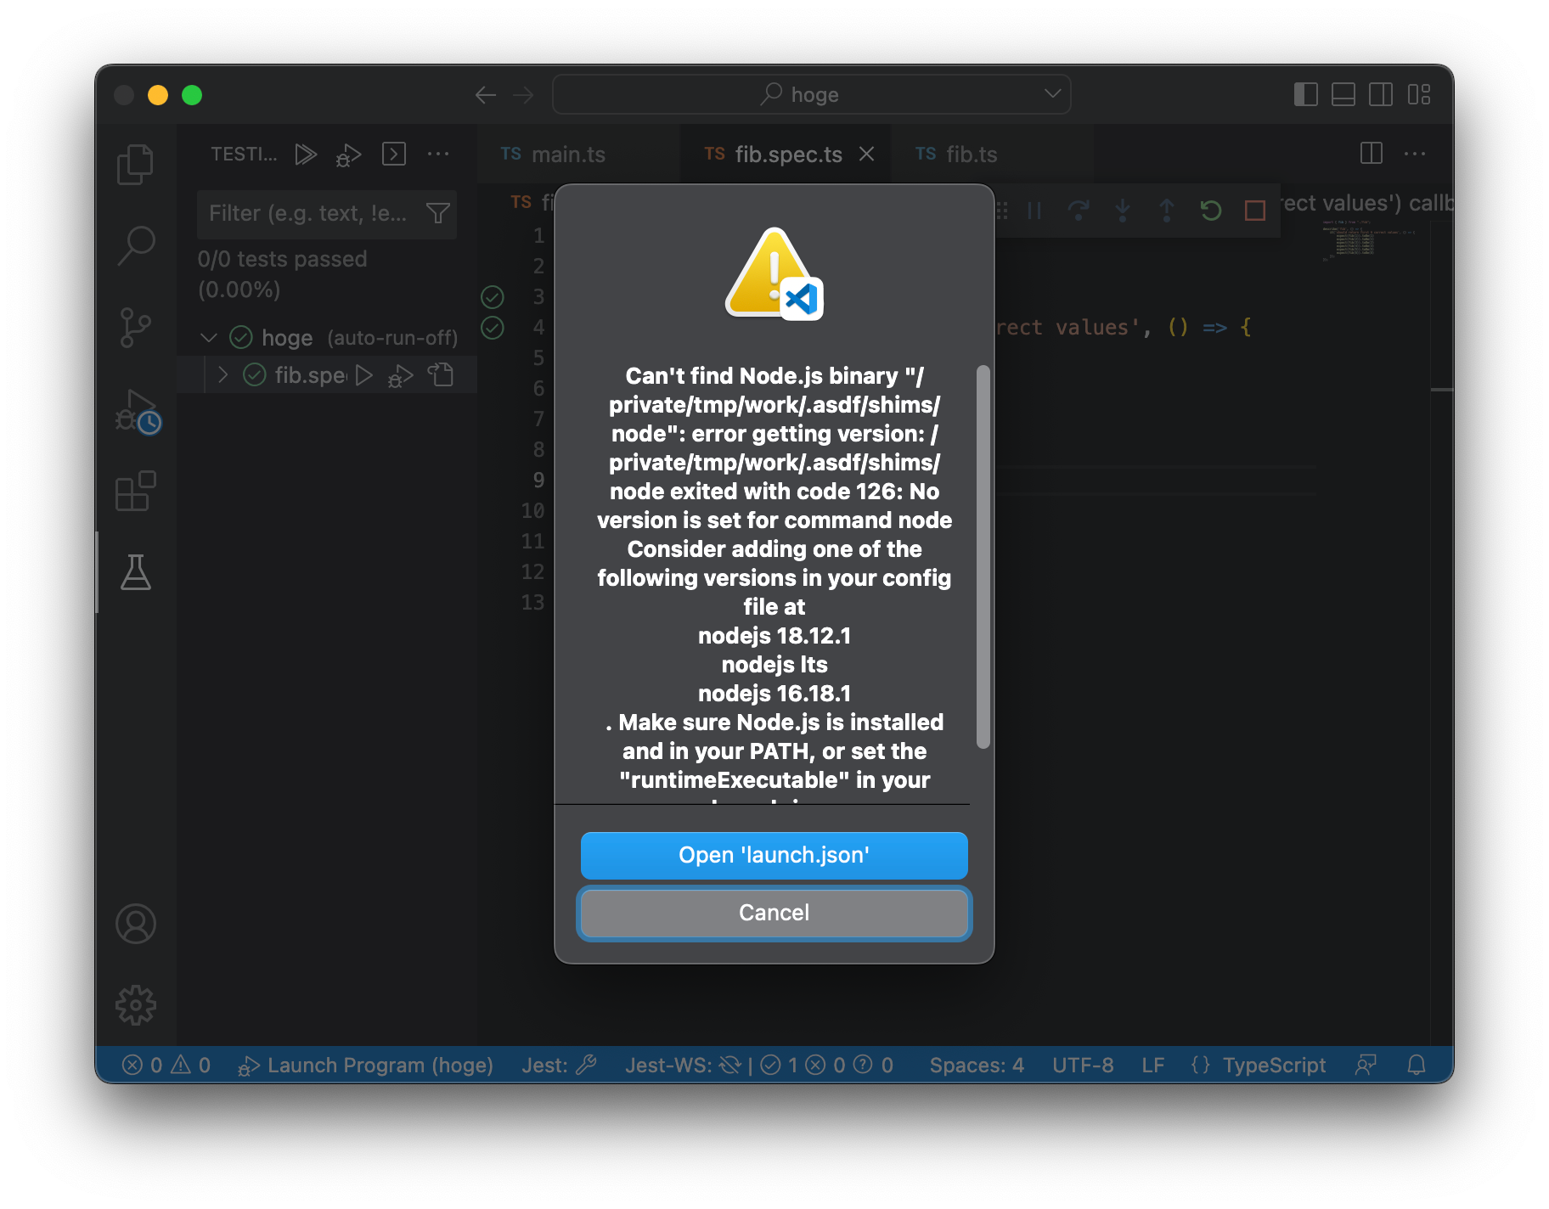The height and width of the screenshot is (1209, 1549).
Task: Click Launch Program (hoge) in status bar
Action: (366, 1065)
